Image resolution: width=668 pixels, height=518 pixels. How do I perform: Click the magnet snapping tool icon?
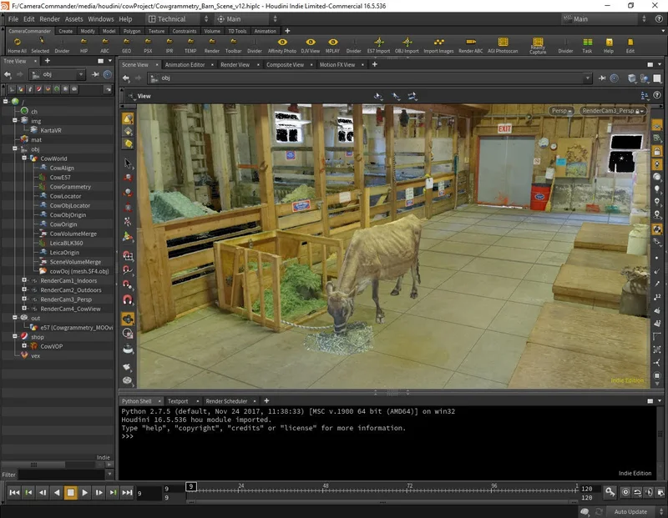point(128,300)
